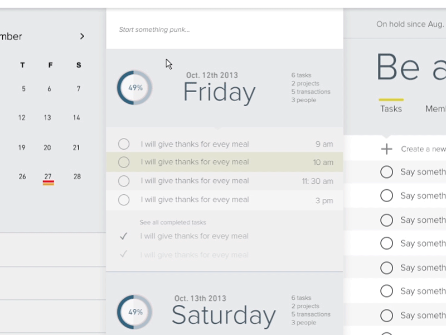This screenshot has height=335, width=446.
Task: Click the plus icon to create a new task
Action: click(x=386, y=149)
